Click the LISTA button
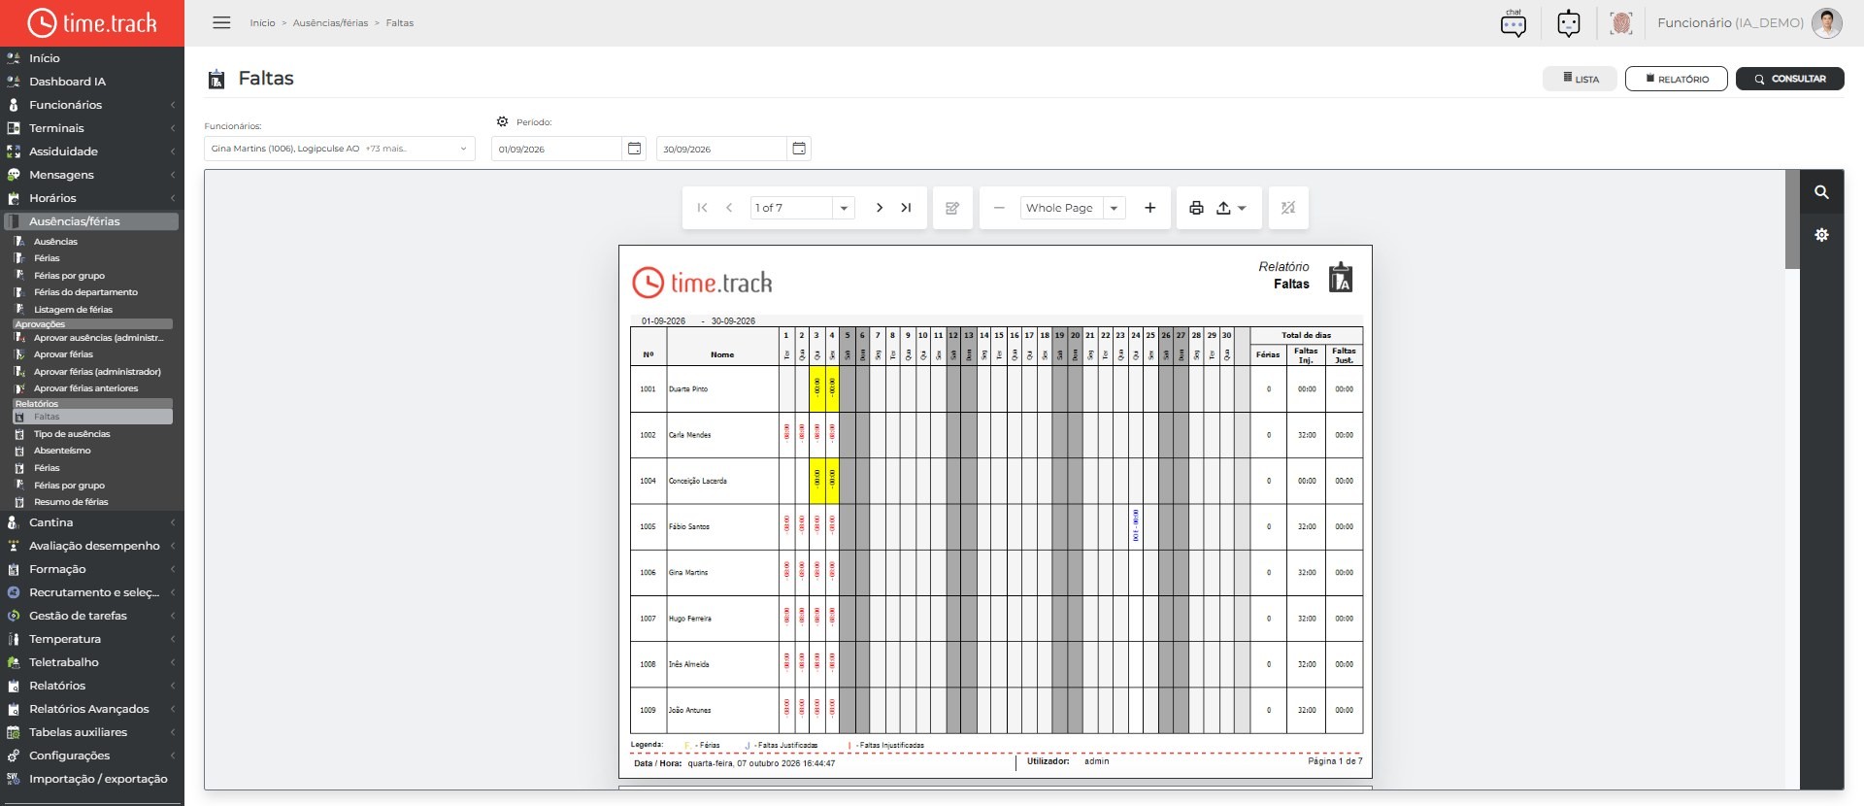 tap(1581, 79)
